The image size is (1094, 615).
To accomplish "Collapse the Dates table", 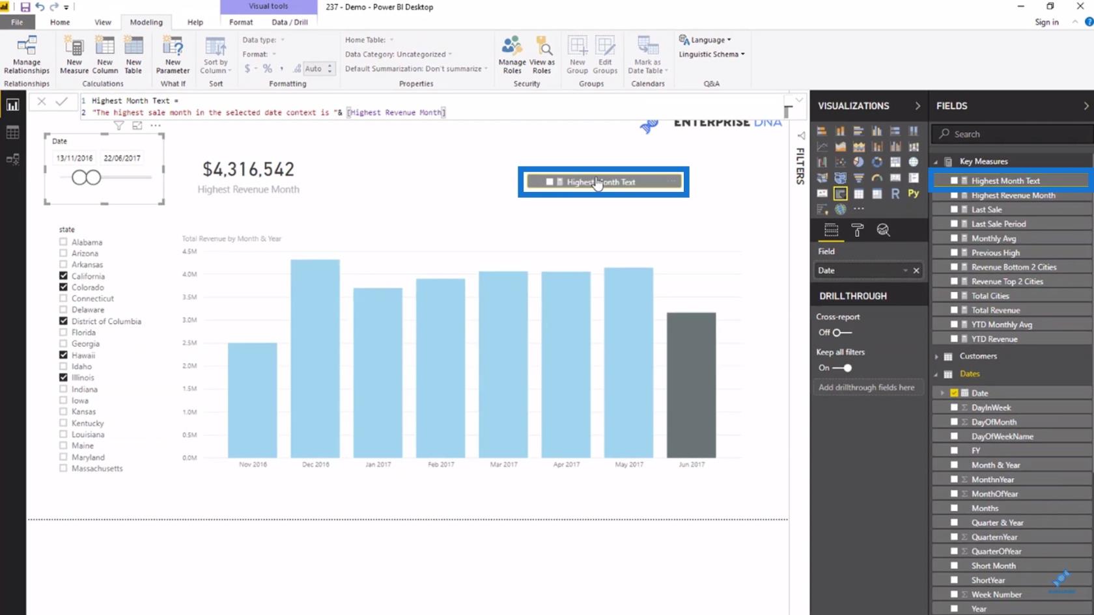I will pyautogui.click(x=936, y=374).
